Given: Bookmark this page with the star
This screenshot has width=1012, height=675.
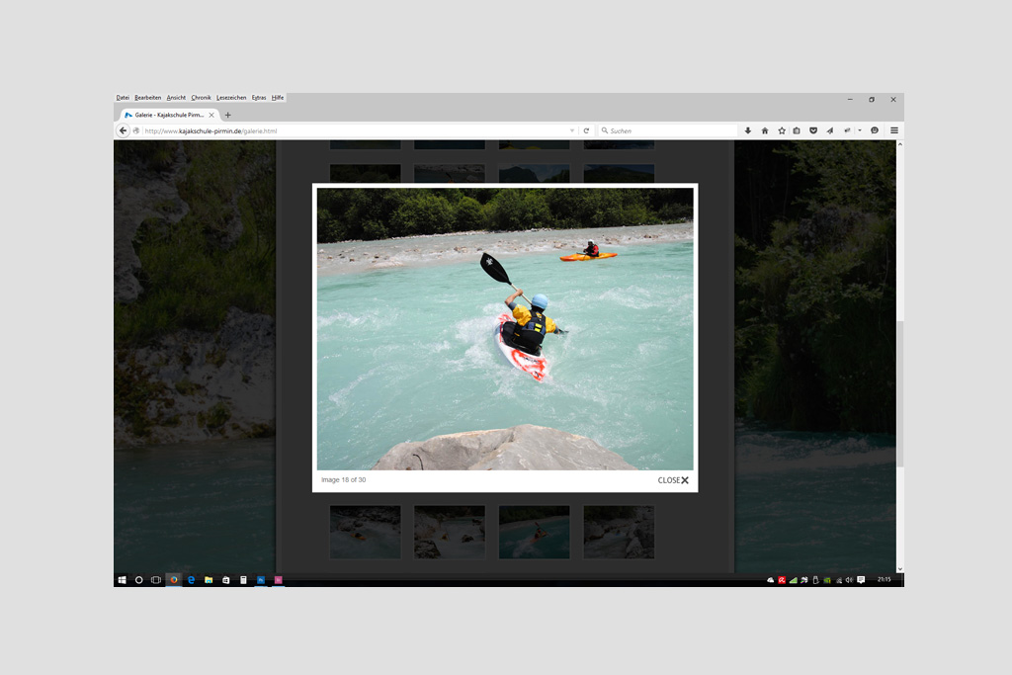Looking at the screenshot, I should pyautogui.click(x=781, y=130).
